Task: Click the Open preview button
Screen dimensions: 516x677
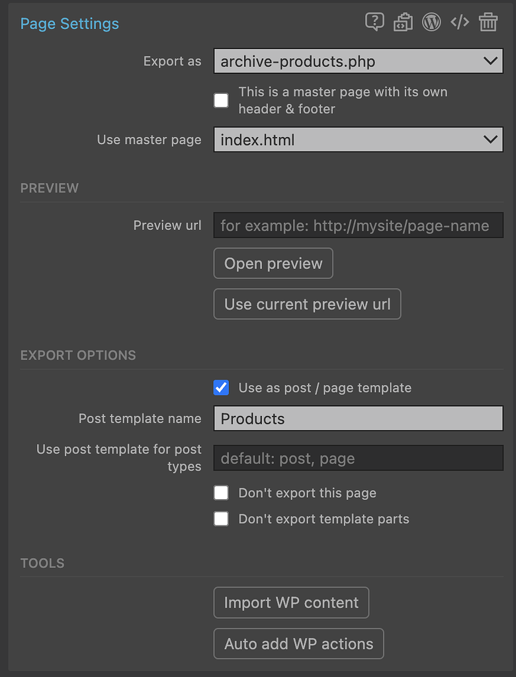Action: click(273, 263)
